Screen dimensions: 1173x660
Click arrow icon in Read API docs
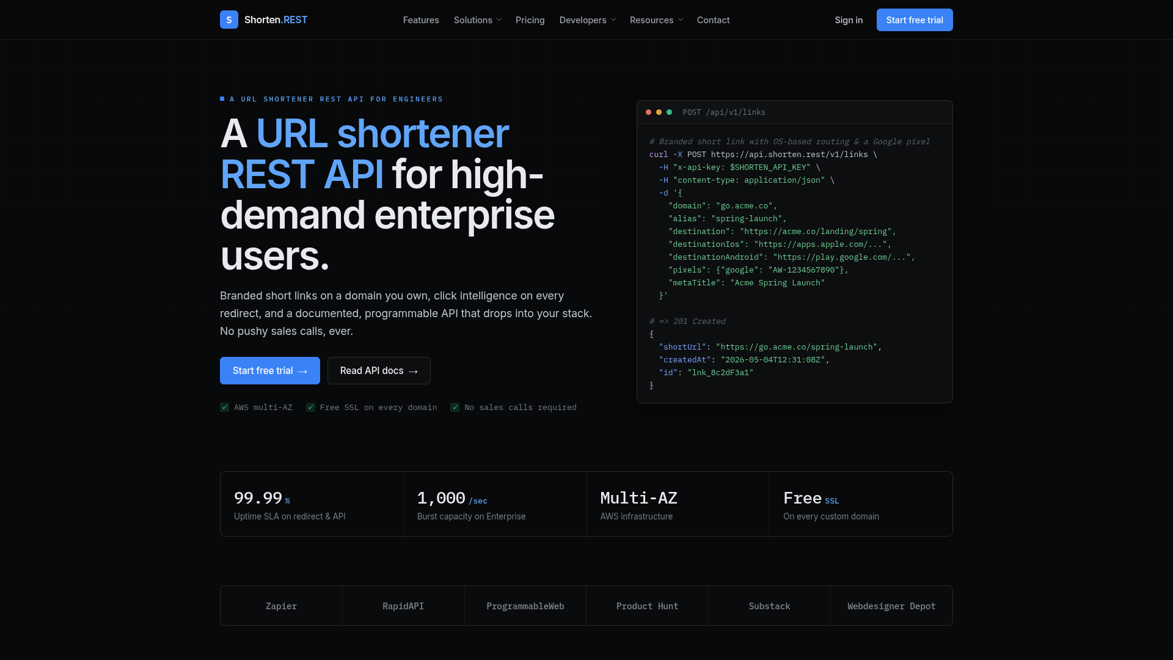[414, 372]
